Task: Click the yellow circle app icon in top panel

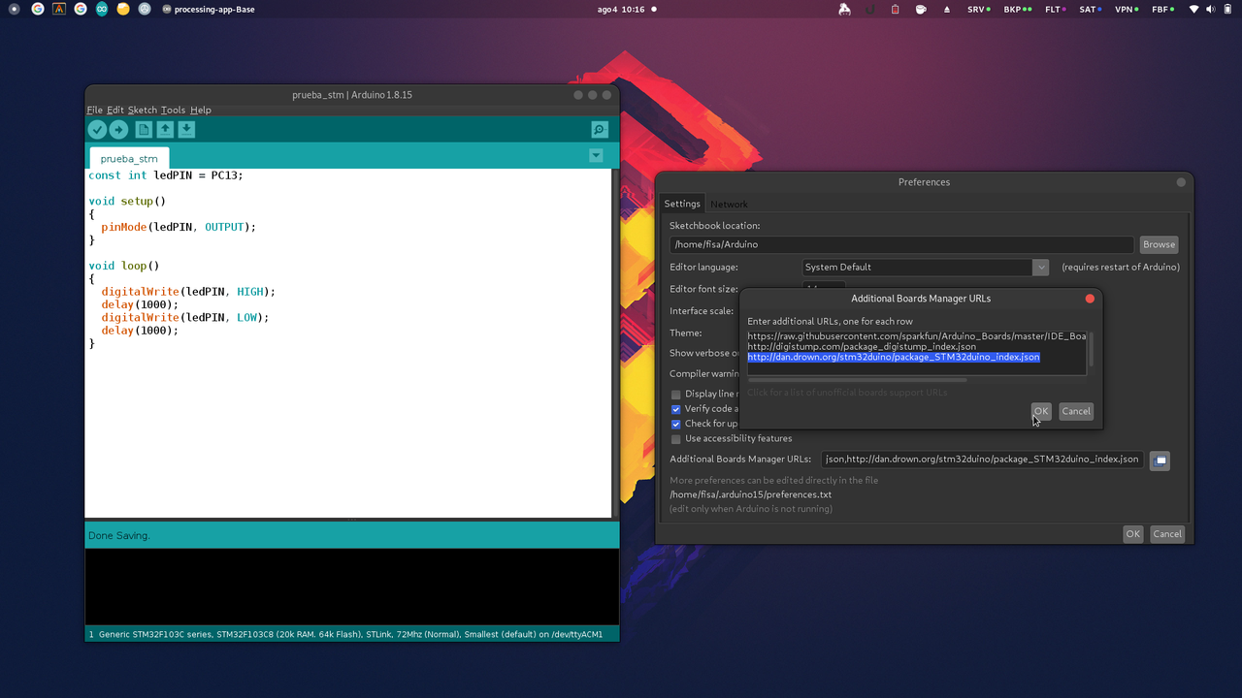Action: (123, 9)
